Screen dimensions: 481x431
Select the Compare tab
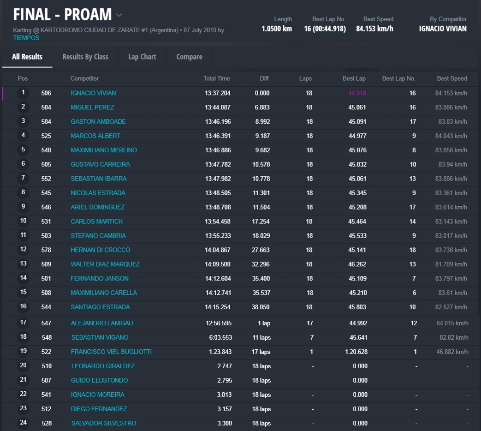tap(189, 57)
